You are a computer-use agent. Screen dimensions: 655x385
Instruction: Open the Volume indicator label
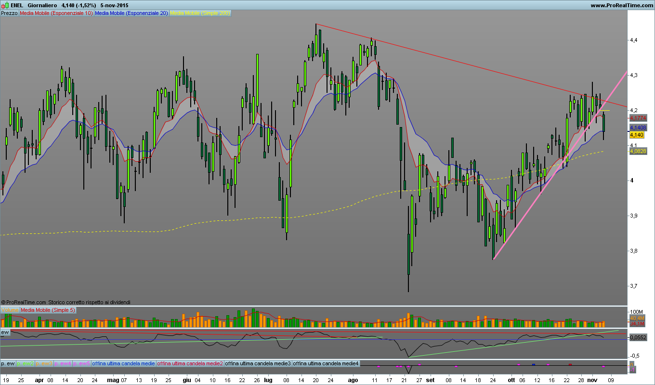(10, 310)
